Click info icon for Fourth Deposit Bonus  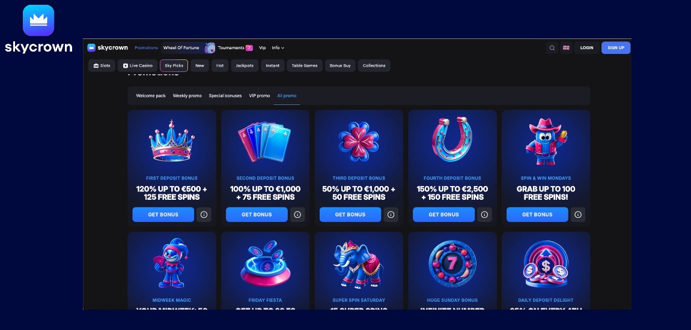click(484, 215)
